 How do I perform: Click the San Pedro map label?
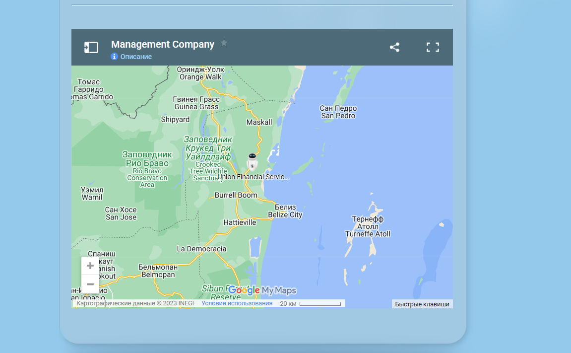tap(338, 112)
